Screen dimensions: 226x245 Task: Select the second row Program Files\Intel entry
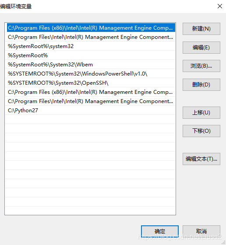[x=90, y=37]
